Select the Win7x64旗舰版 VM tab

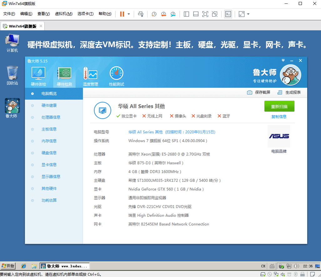coord(23,26)
